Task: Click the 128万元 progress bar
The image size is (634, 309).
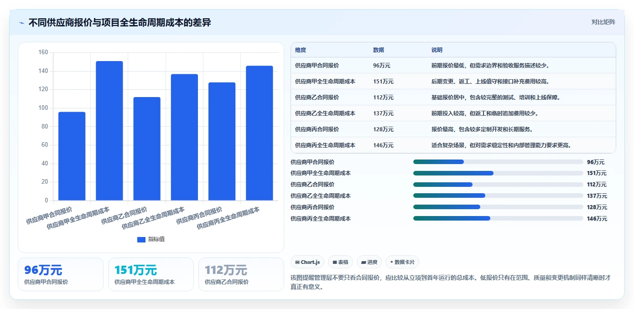Action: point(498,207)
